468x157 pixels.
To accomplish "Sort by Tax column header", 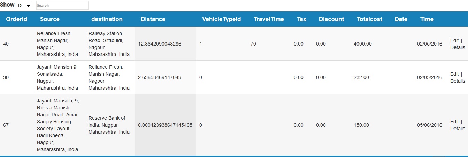I will tap(302, 19).
